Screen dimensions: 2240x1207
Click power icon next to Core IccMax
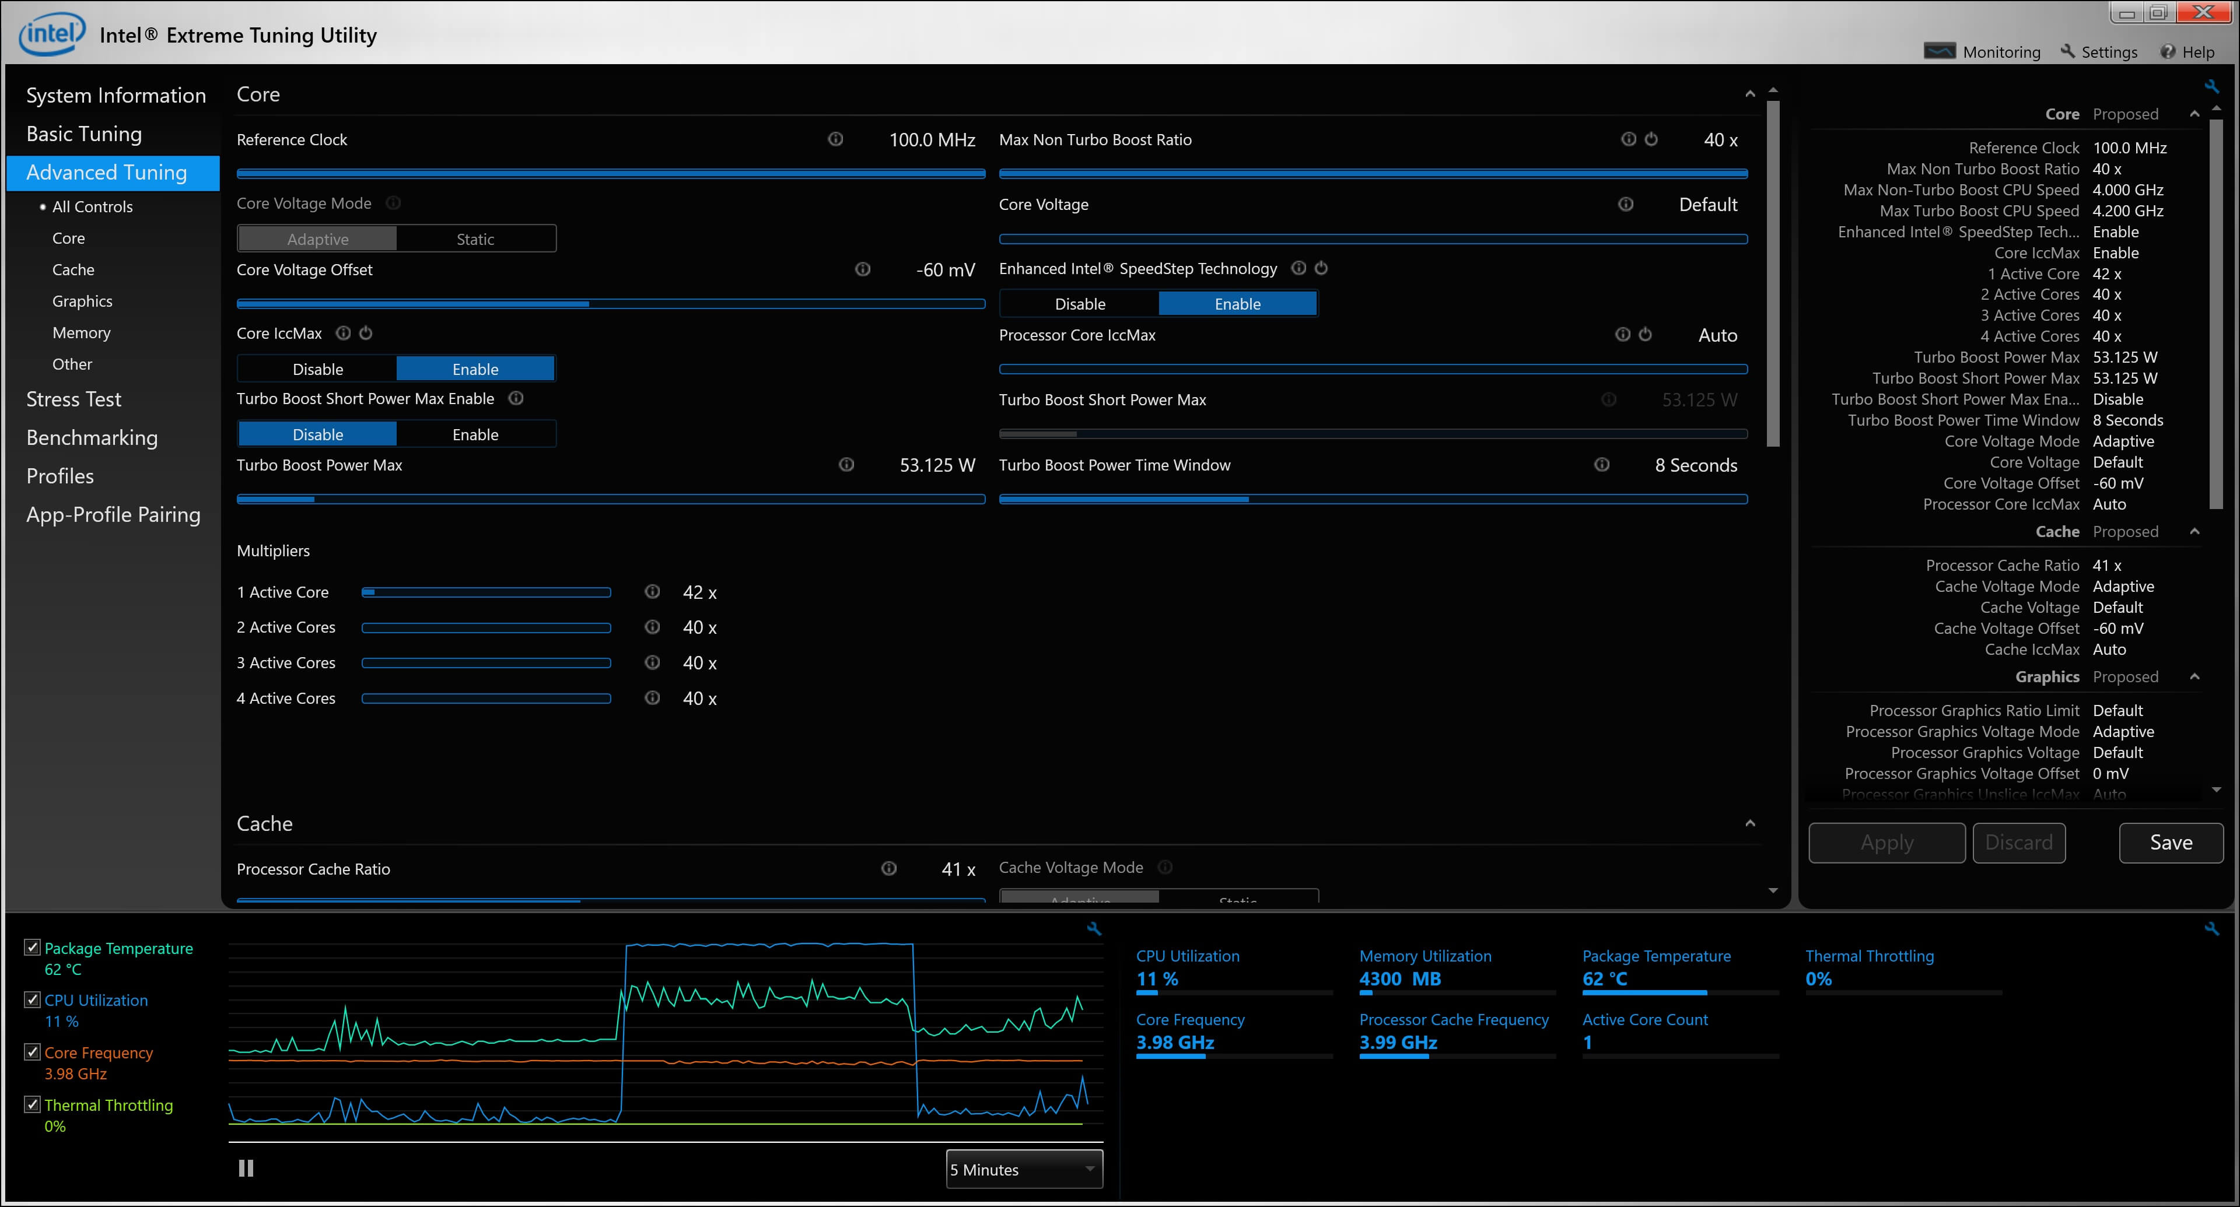pos(366,333)
